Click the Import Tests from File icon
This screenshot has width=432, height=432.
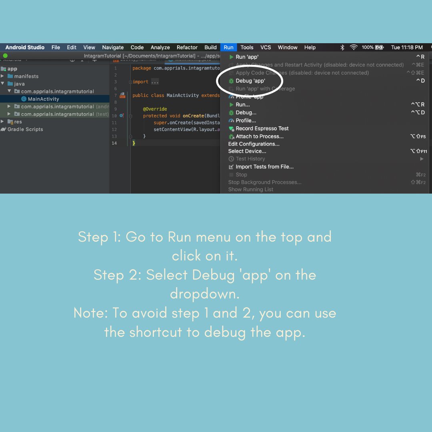pyautogui.click(x=231, y=167)
